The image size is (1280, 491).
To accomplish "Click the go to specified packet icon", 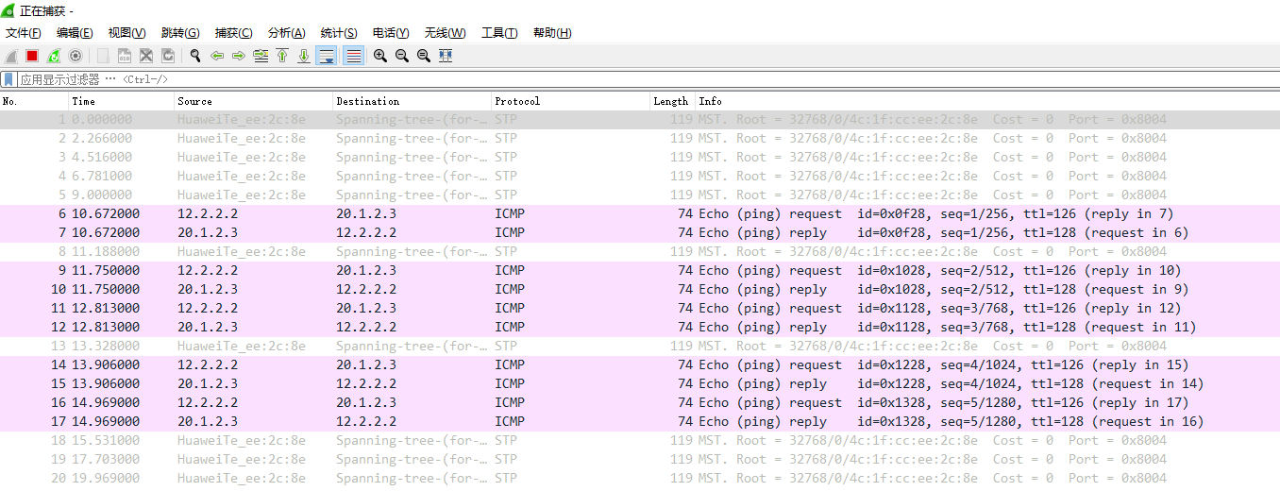I will point(261,56).
